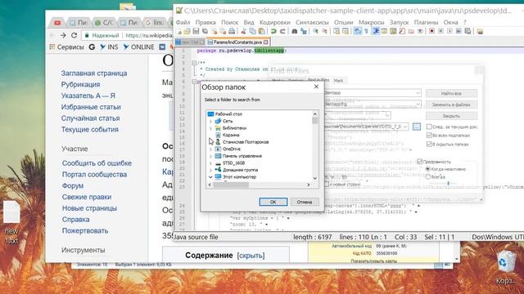Image resolution: width=524 pixels, height=294 pixels.
Task: Click the Replace toolbar icon
Action: [x=304, y=32]
